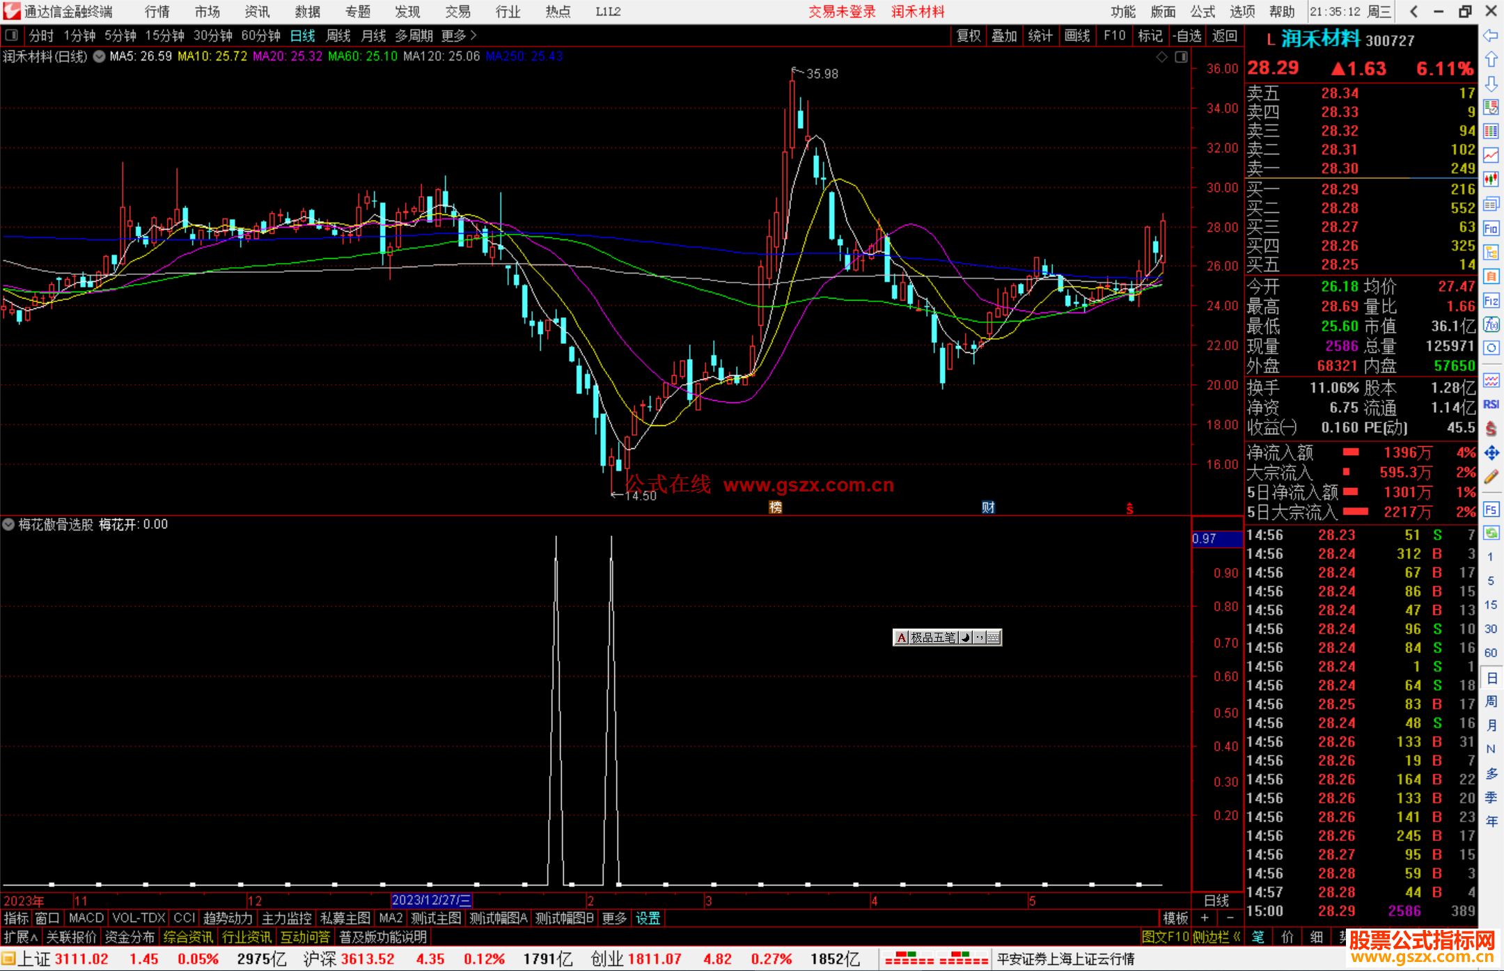The height and width of the screenshot is (971, 1504).
Task: Click the plus zoom button beside 模板
Action: click(1205, 918)
